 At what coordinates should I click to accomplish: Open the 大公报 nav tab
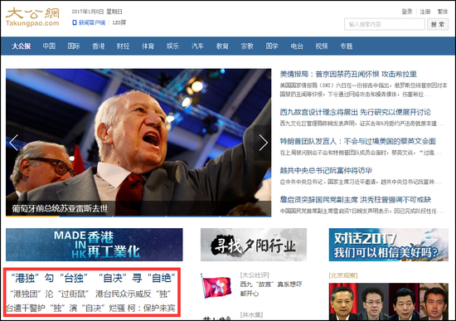point(22,46)
